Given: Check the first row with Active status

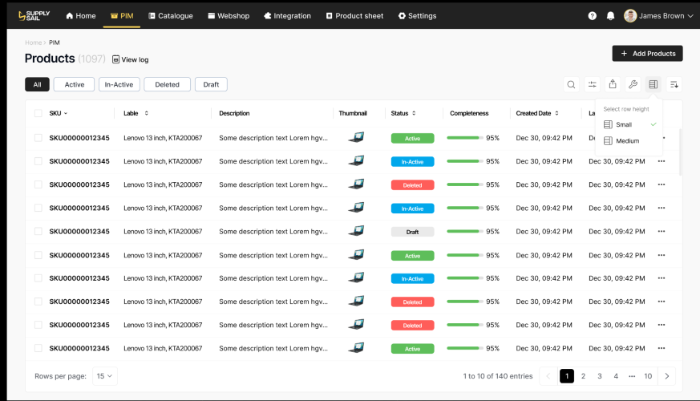Looking at the screenshot, I should pos(38,138).
